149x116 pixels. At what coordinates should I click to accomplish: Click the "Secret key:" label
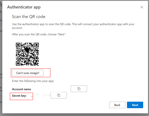coord(19,95)
